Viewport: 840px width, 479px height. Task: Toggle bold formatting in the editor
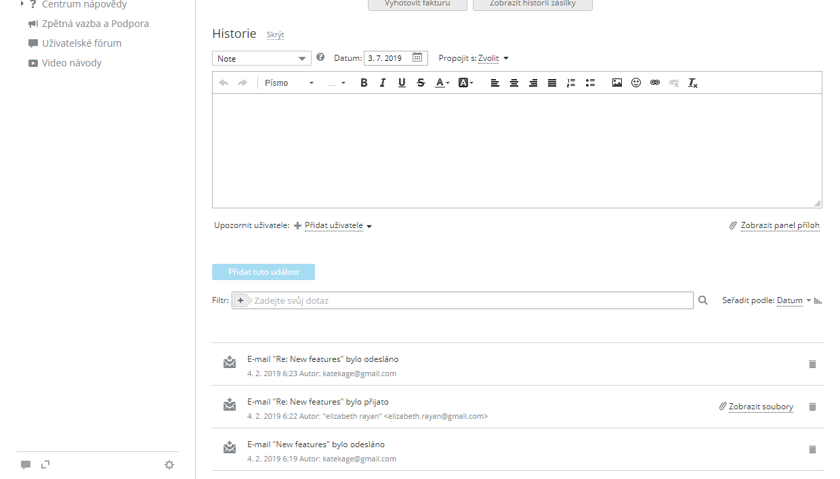pyautogui.click(x=364, y=83)
